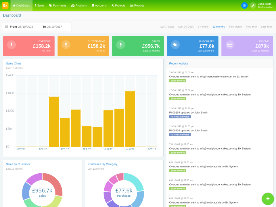The image size is (276, 207).
Task: Click the blue clock notification icon
Action: (244, 5)
